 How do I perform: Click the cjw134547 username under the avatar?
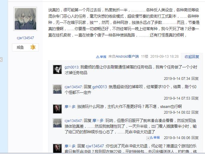pos(25,38)
